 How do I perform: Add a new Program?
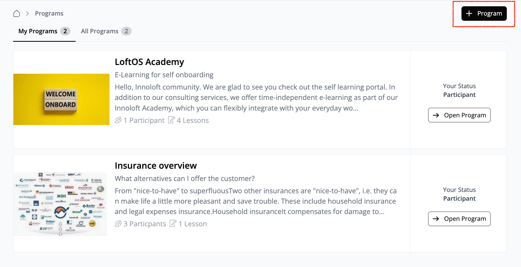coord(484,13)
